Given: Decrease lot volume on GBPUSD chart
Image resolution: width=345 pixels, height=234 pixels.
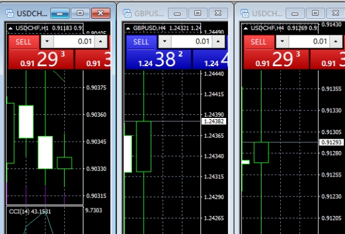Looking at the screenshot, I should [x=164, y=41].
